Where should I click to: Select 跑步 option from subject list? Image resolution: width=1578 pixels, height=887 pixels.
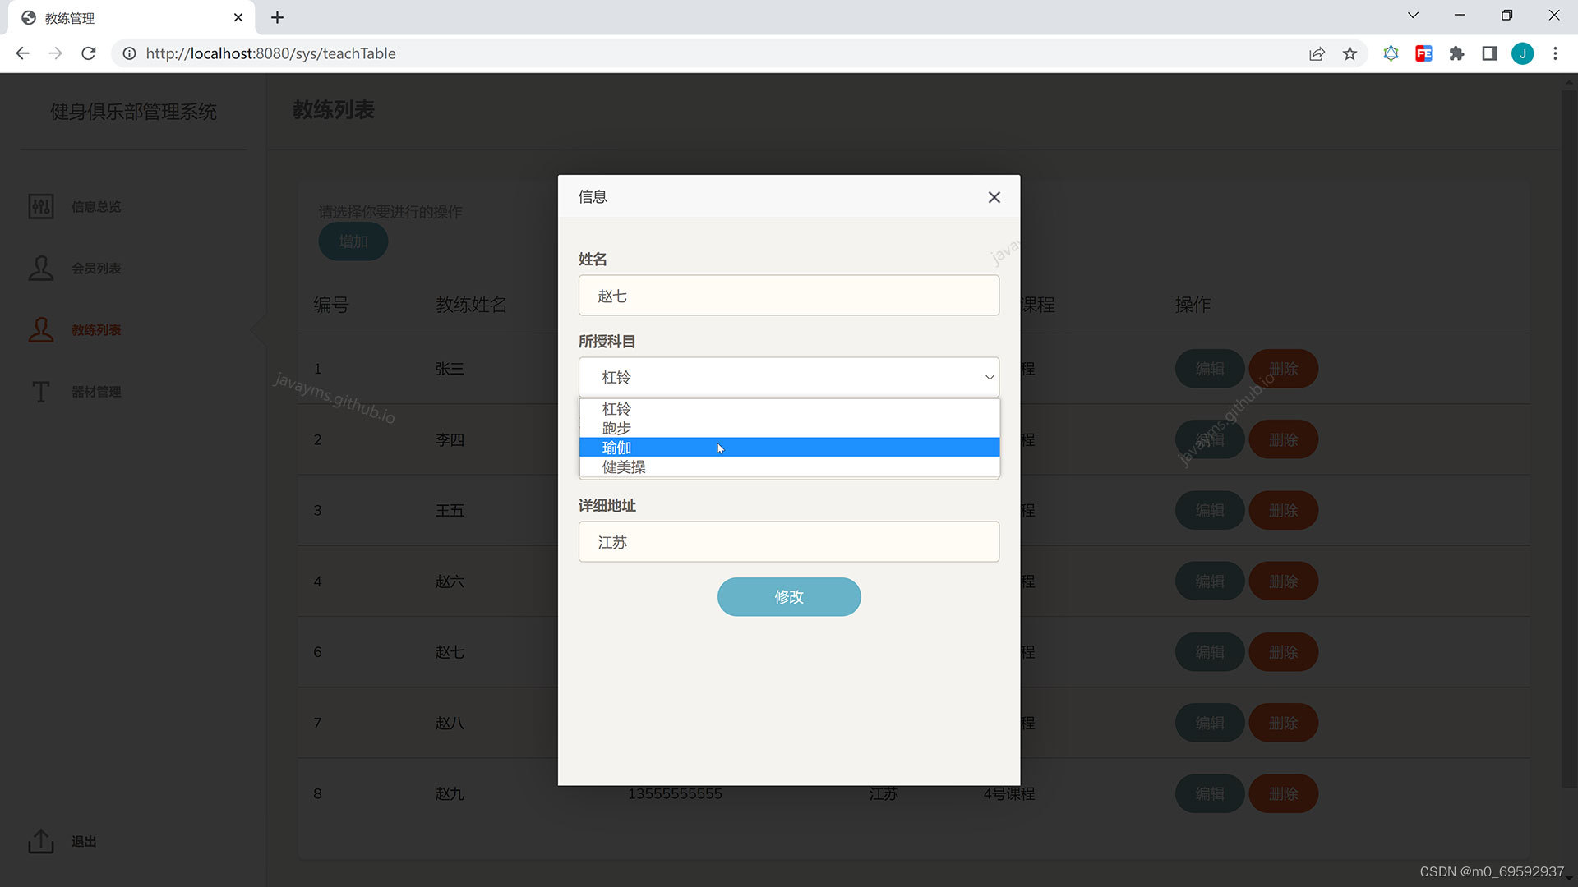pyautogui.click(x=616, y=427)
